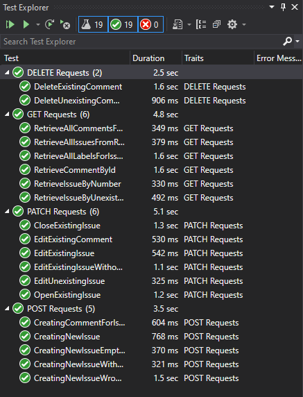Select the RetrieveAllLabelsForIss... test

tap(151, 156)
